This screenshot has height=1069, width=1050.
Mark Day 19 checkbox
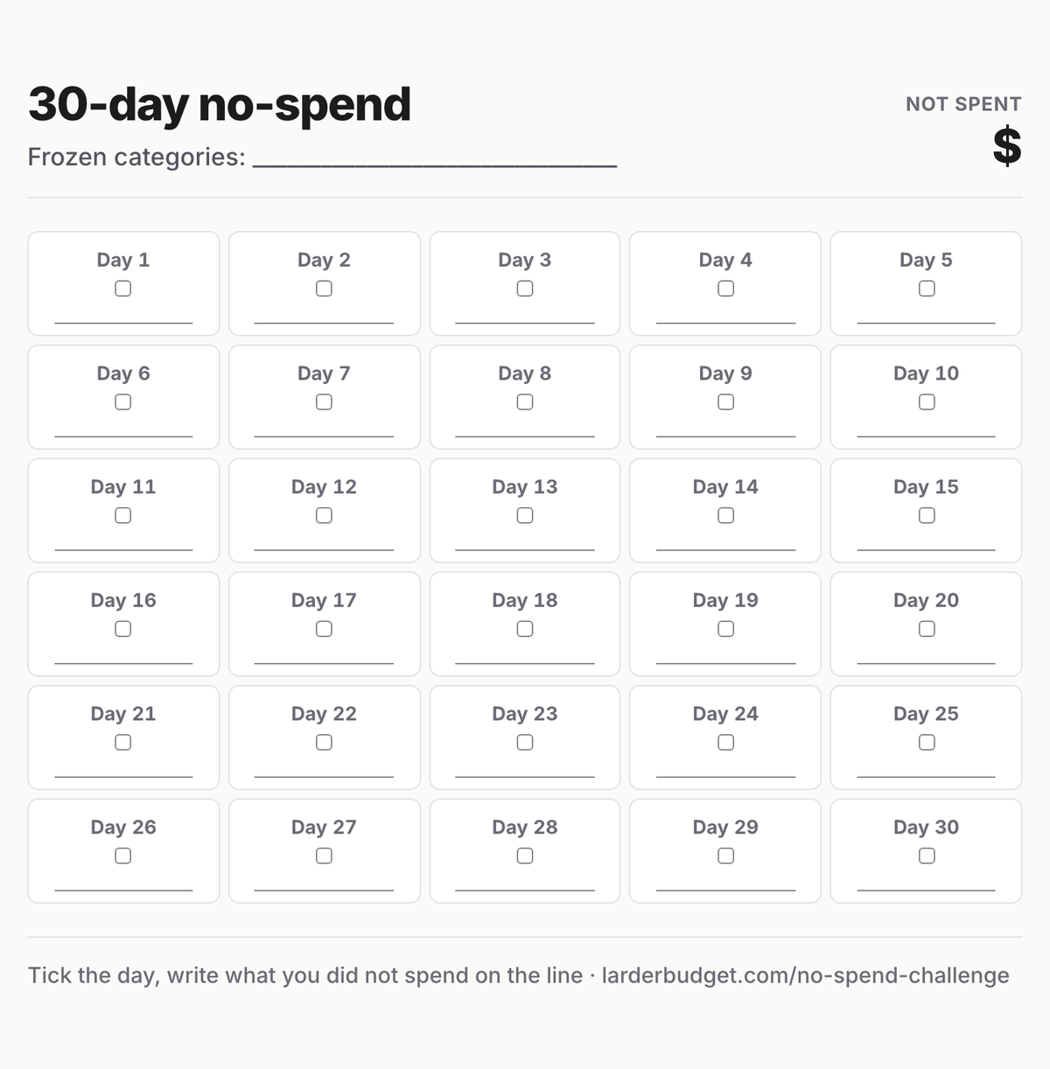(x=725, y=629)
